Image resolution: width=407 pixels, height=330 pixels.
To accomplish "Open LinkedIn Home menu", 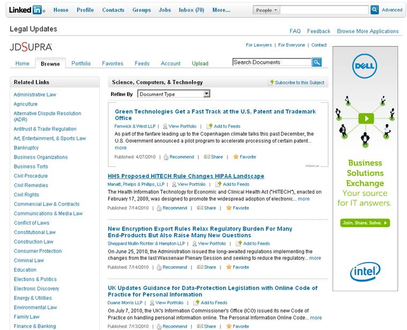I will (61, 10).
